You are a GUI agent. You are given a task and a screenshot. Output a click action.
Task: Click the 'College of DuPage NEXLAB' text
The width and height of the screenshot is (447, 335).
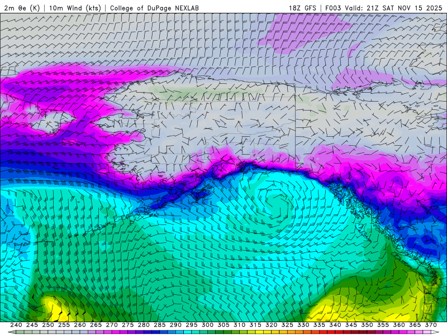pos(154,8)
